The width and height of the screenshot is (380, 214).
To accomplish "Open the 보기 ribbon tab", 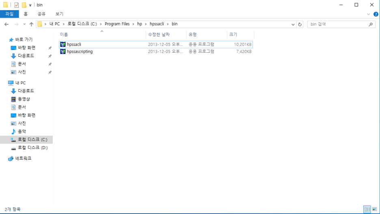I will (59, 14).
